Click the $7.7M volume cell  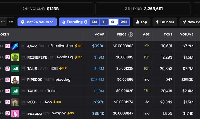click(188, 69)
